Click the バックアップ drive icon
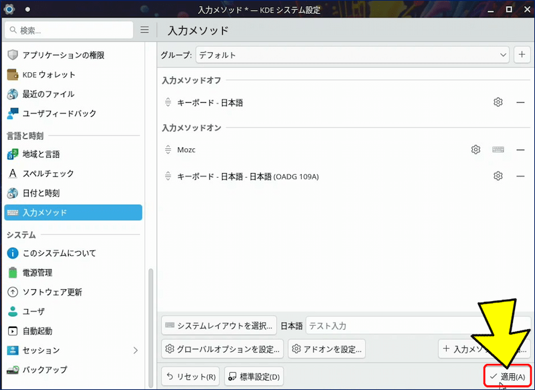Viewport: 535px width, 390px height. (x=13, y=369)
